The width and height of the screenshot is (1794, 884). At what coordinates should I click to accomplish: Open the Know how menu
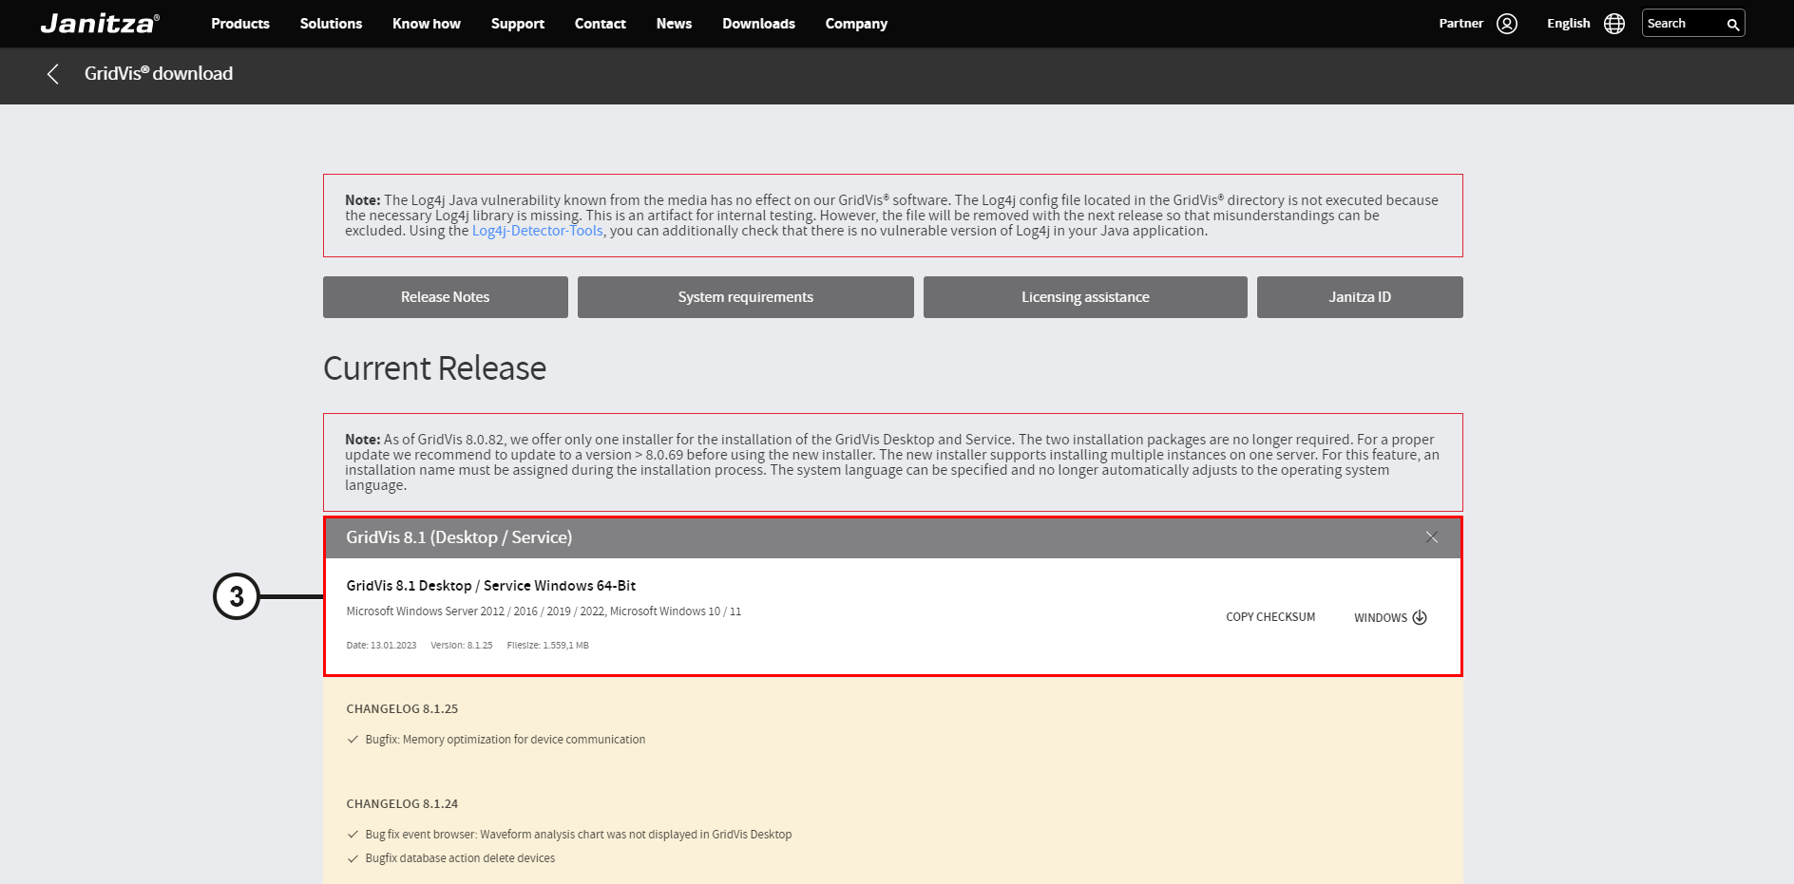click(x=427, y=24)
